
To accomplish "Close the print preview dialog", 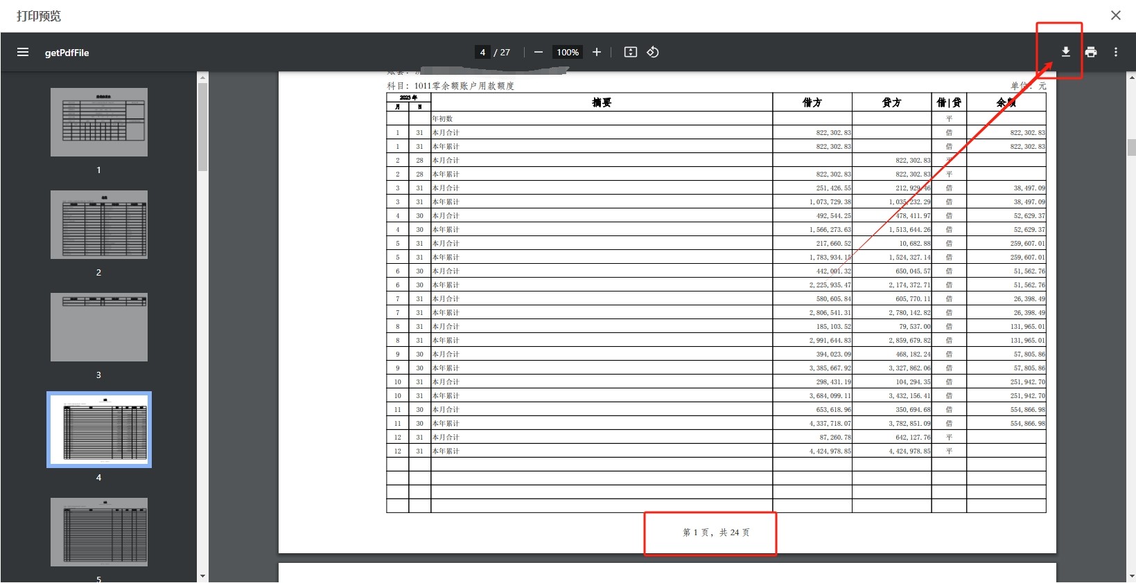I will 1116,15.
